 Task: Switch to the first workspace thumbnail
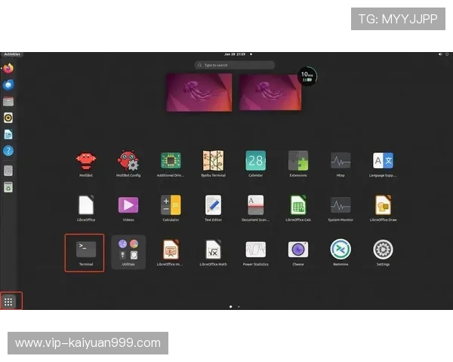[x=199, y=92]
